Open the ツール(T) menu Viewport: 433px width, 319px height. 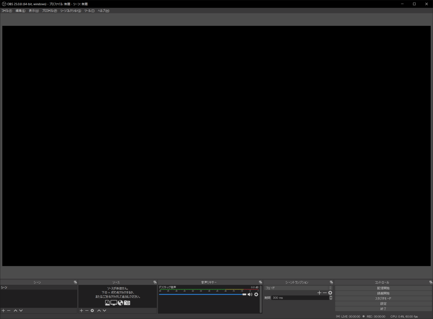(x=89, y=11)
